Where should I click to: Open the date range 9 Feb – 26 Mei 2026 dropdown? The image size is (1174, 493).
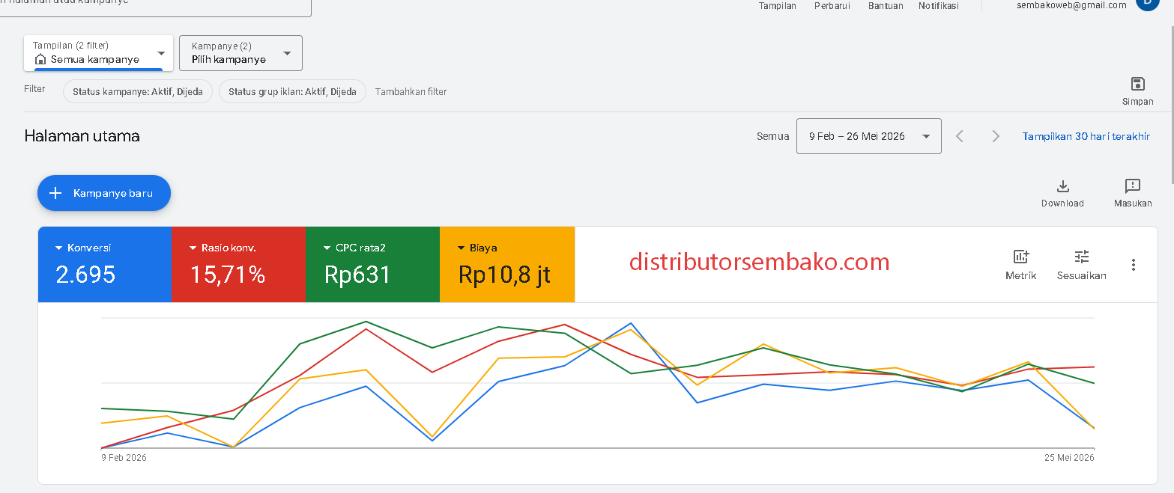click(x=868, y=136)
